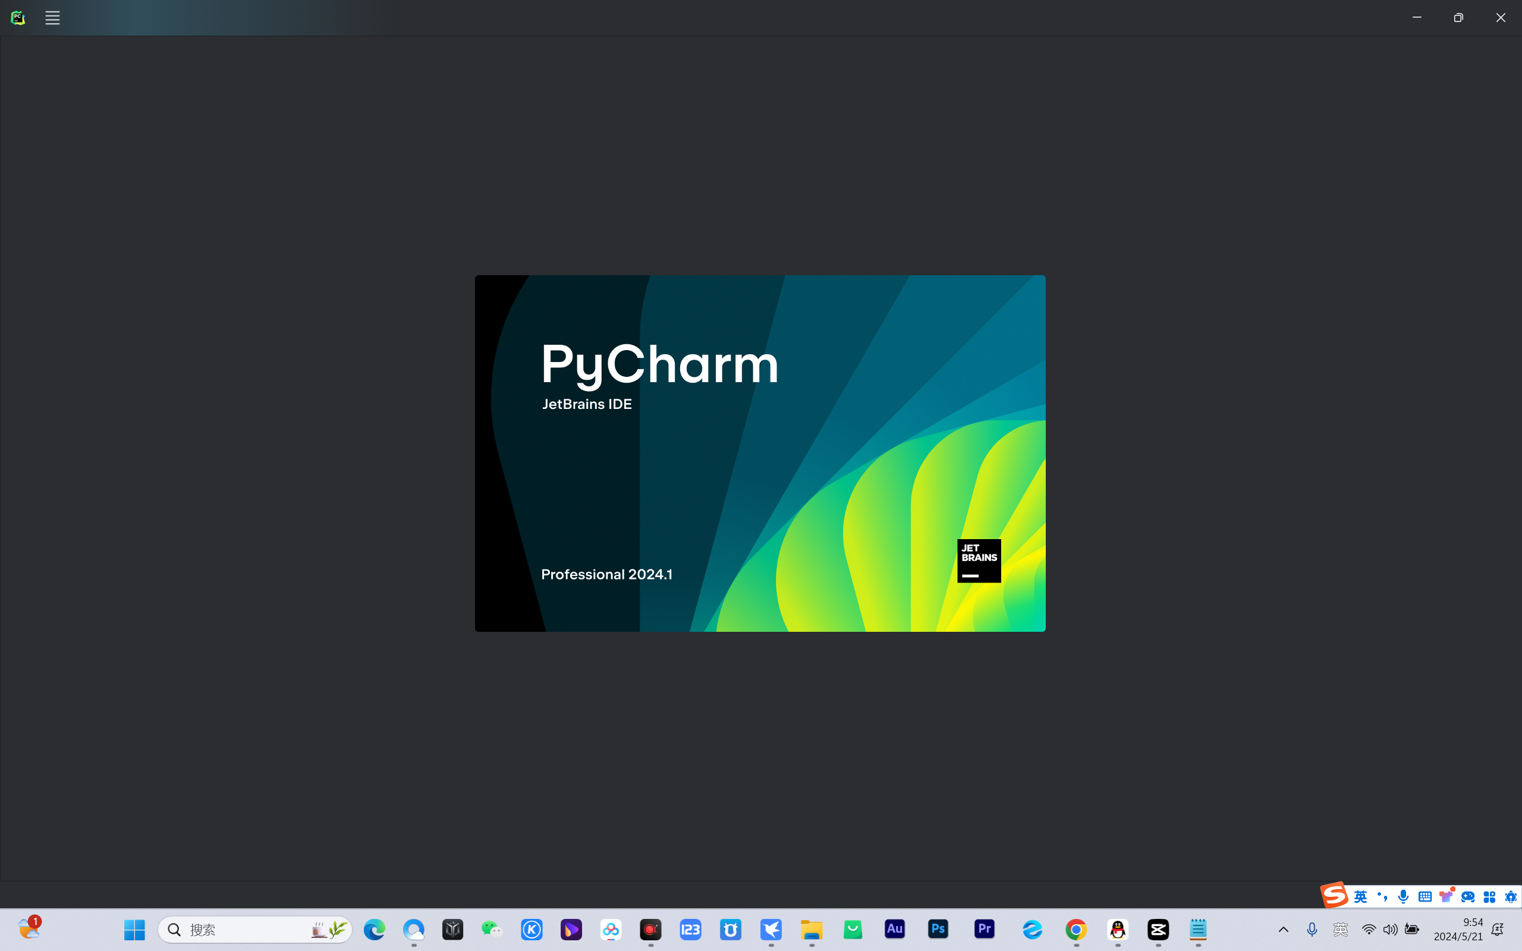Open the QQ penguin app in taskbar
This screenshot has width=1522, height=951.
1118,929
